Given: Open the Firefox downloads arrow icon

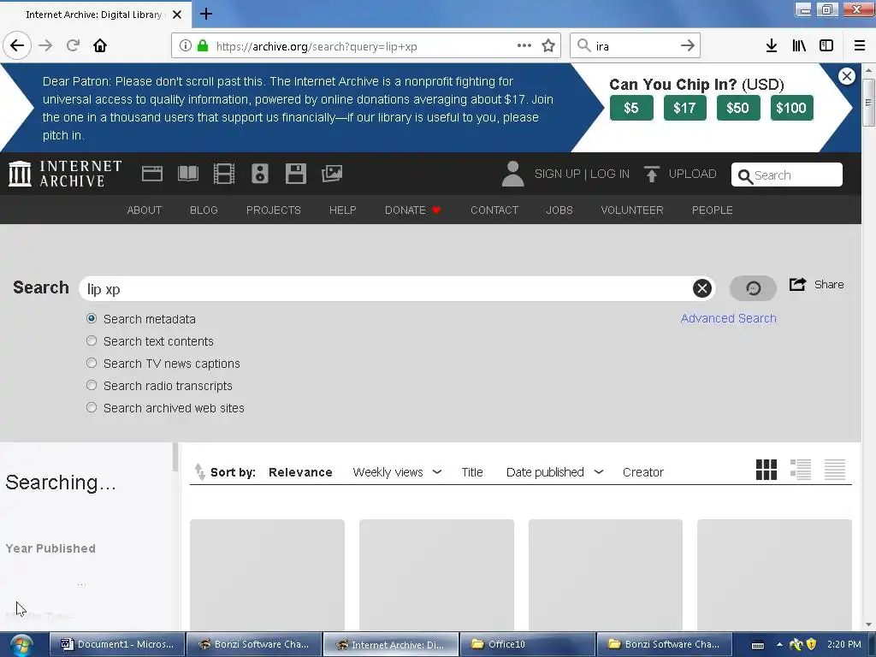Looking at the screenshot, I should tap(772, 45).
